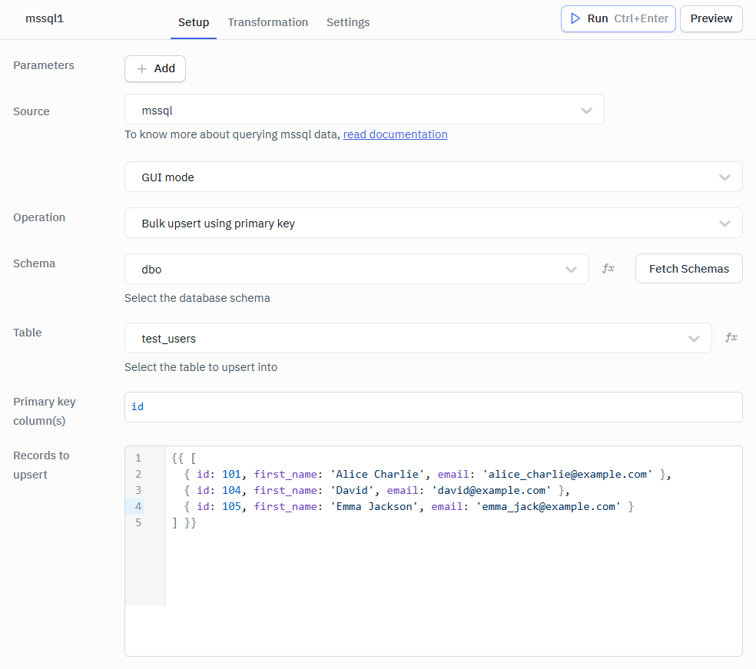Click line number 1 in the editor gutter

tap(138, 458)
